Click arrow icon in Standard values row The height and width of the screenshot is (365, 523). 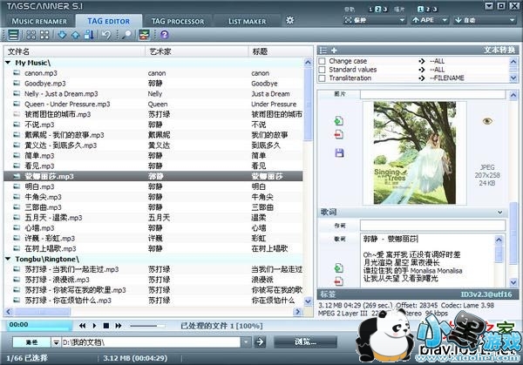(x=422, y=70)
